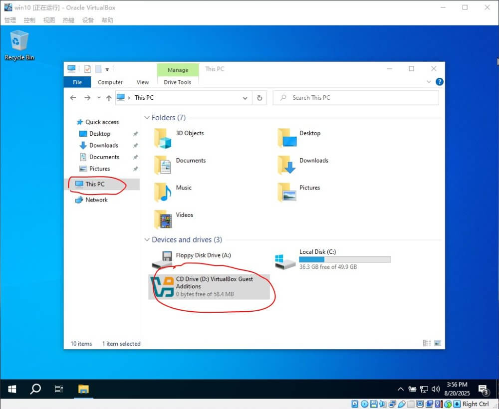Refresh the This PC view
The image size is (499, 409).
click(x=259, y=98)
